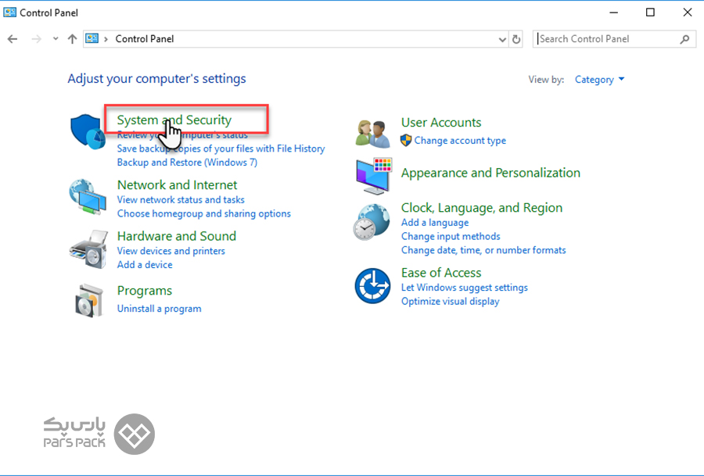Click Let Windows suggest settings
Viewport: 704px width, 476px height.
(x=465, y=288)
